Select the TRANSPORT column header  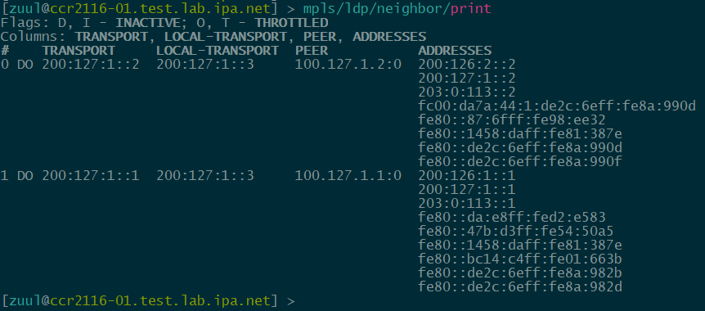pyautogui.click(x=79, y=51)
